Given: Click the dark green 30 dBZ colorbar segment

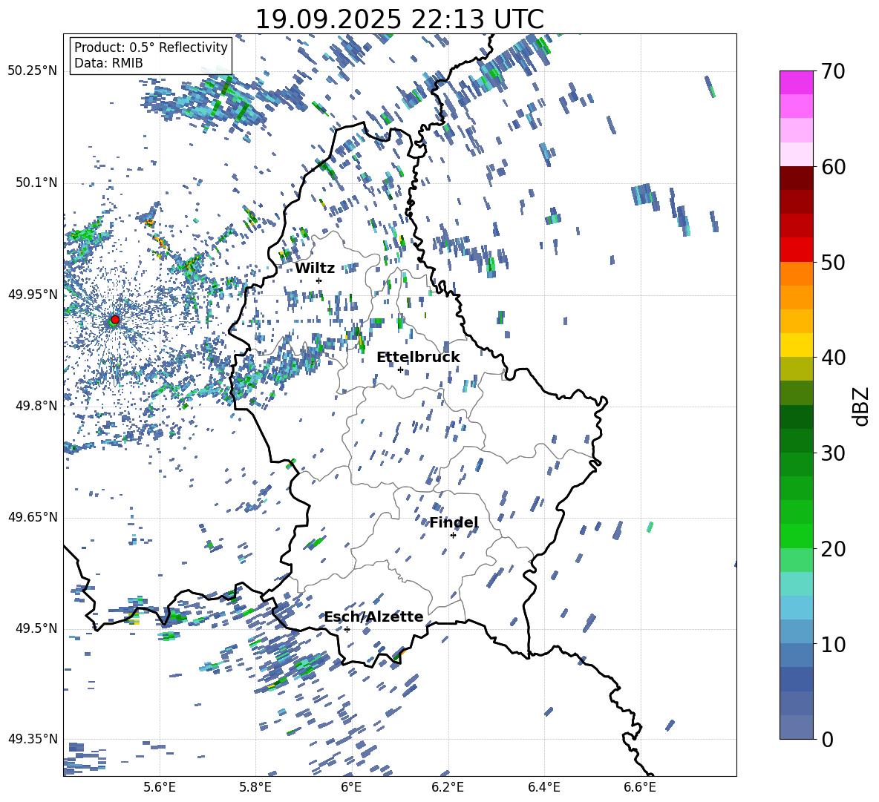Looking at the screenshot, I should [x=797, y=441].
